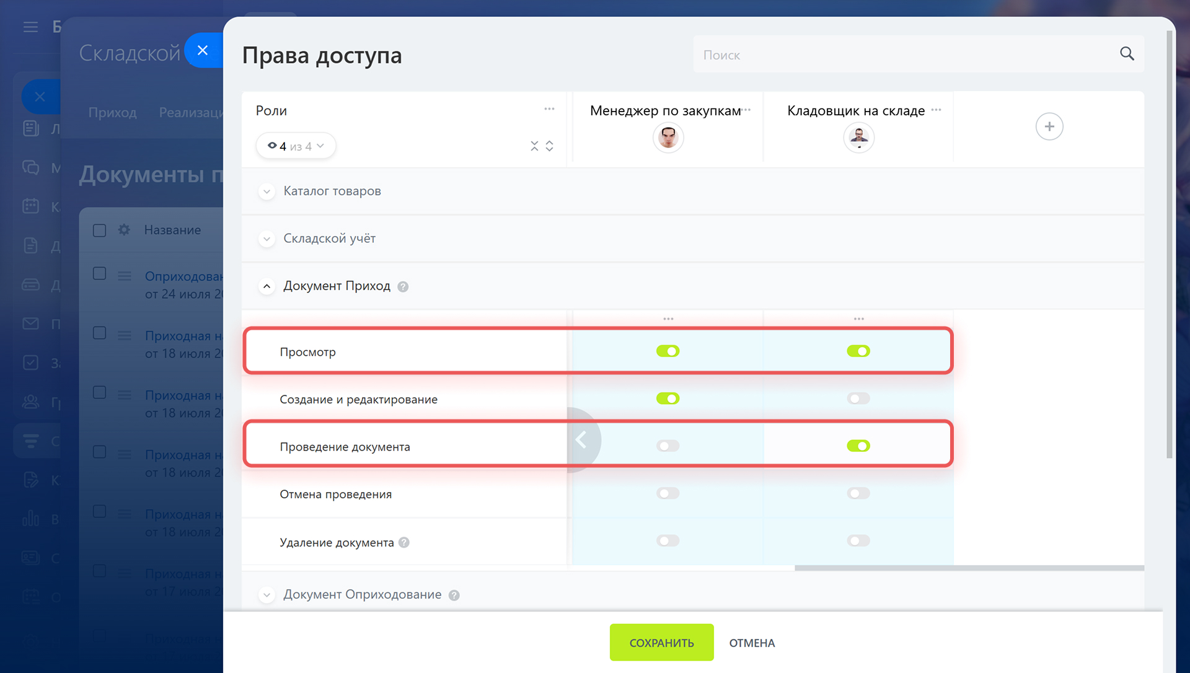Click the help icon beside Документ Приход

pos(403,286)
